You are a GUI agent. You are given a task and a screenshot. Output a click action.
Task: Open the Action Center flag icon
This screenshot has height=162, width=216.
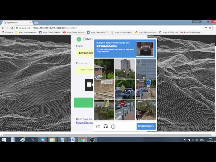tap(185, 140)
